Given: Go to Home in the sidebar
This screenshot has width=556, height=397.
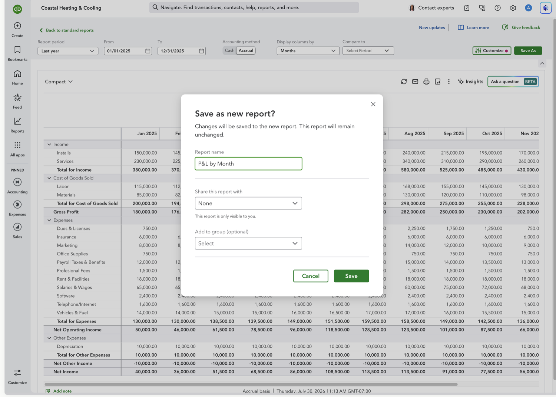Looking at the screenshot, I should (17, 77).
